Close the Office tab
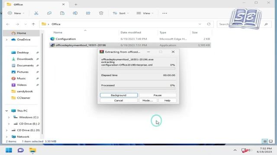This screenshot has height=155, width=277. [64, 4]
